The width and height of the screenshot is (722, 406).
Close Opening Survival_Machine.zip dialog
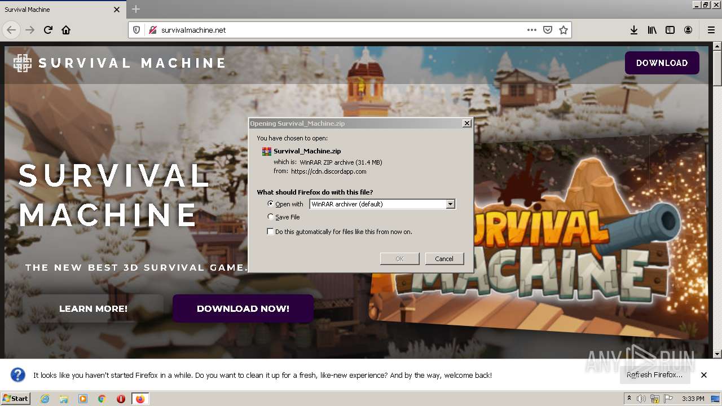[466, 123]
